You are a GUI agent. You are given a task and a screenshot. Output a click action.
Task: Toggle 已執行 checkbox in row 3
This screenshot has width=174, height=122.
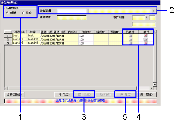click(131, 43)
